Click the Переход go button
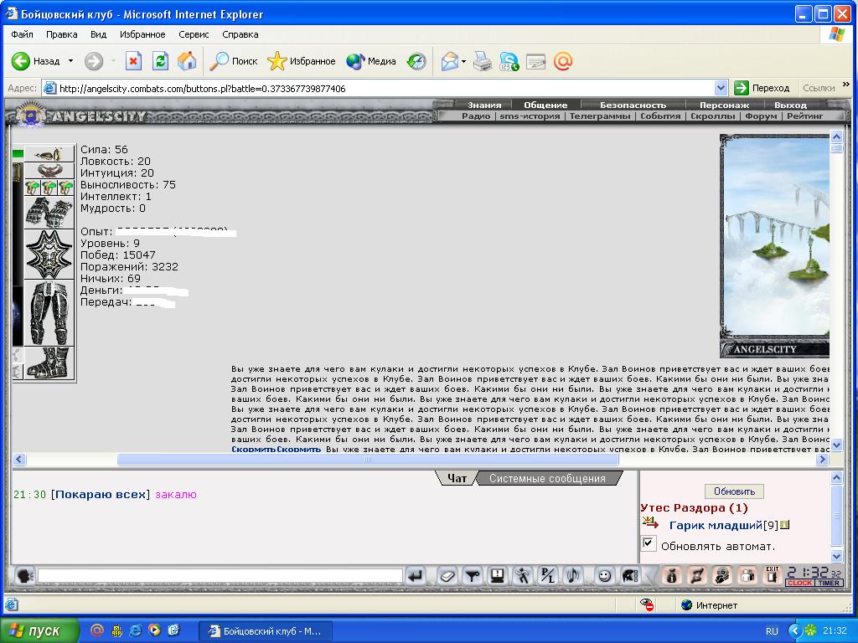Image resolution: width=858 pixels, height=643 pixels. (762, 87)
